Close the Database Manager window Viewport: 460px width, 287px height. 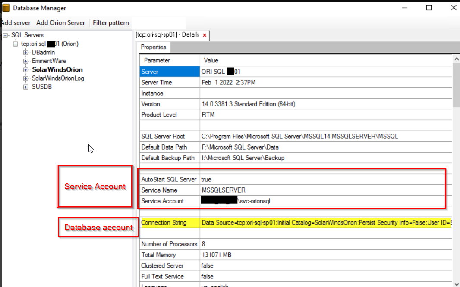coord(454,8)
